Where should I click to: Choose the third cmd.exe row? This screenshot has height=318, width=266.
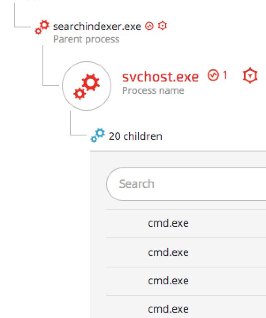pos(168,281)
